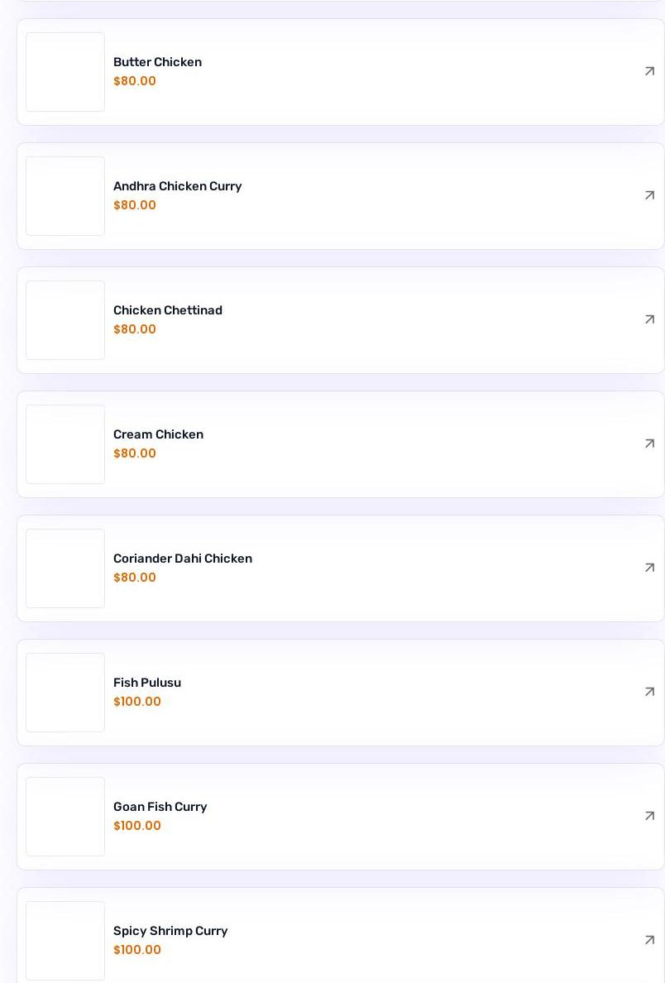
Task: Click the Goan Fish Curry arrow icon
Action: pyautogui.click(x=649, y=816)
